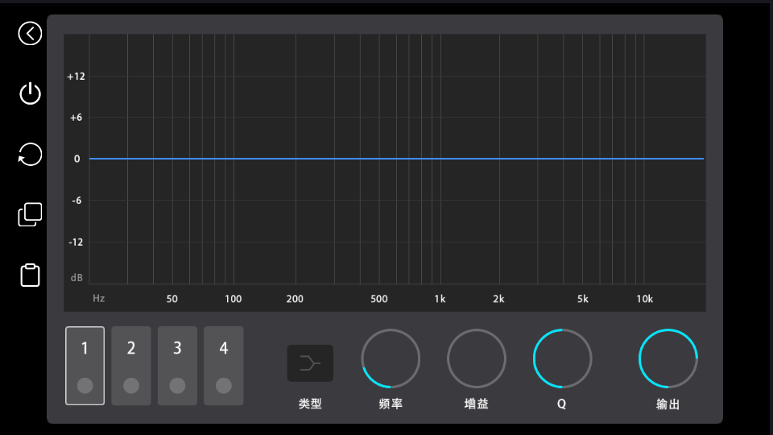Screen dimensions: 773x435
Task: Open the filter type selector above 类型
Action: coord(310,363)
